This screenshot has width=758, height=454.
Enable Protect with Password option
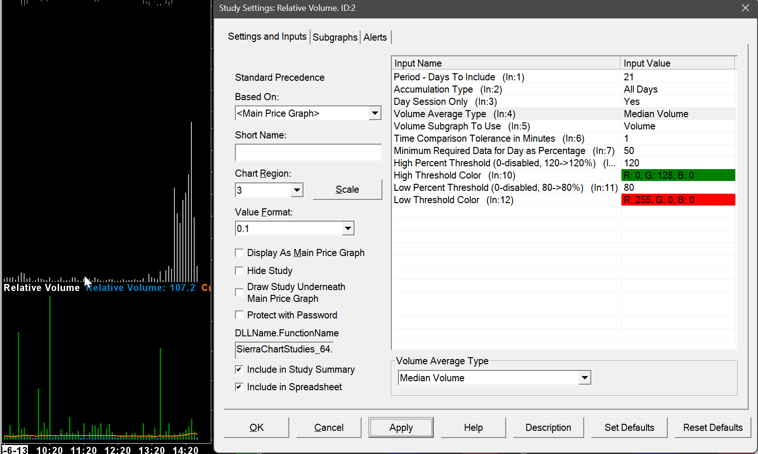pyautogui.click(x=240, y=315)
